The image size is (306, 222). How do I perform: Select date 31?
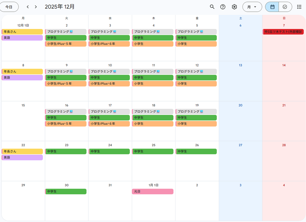click(110, 185)
